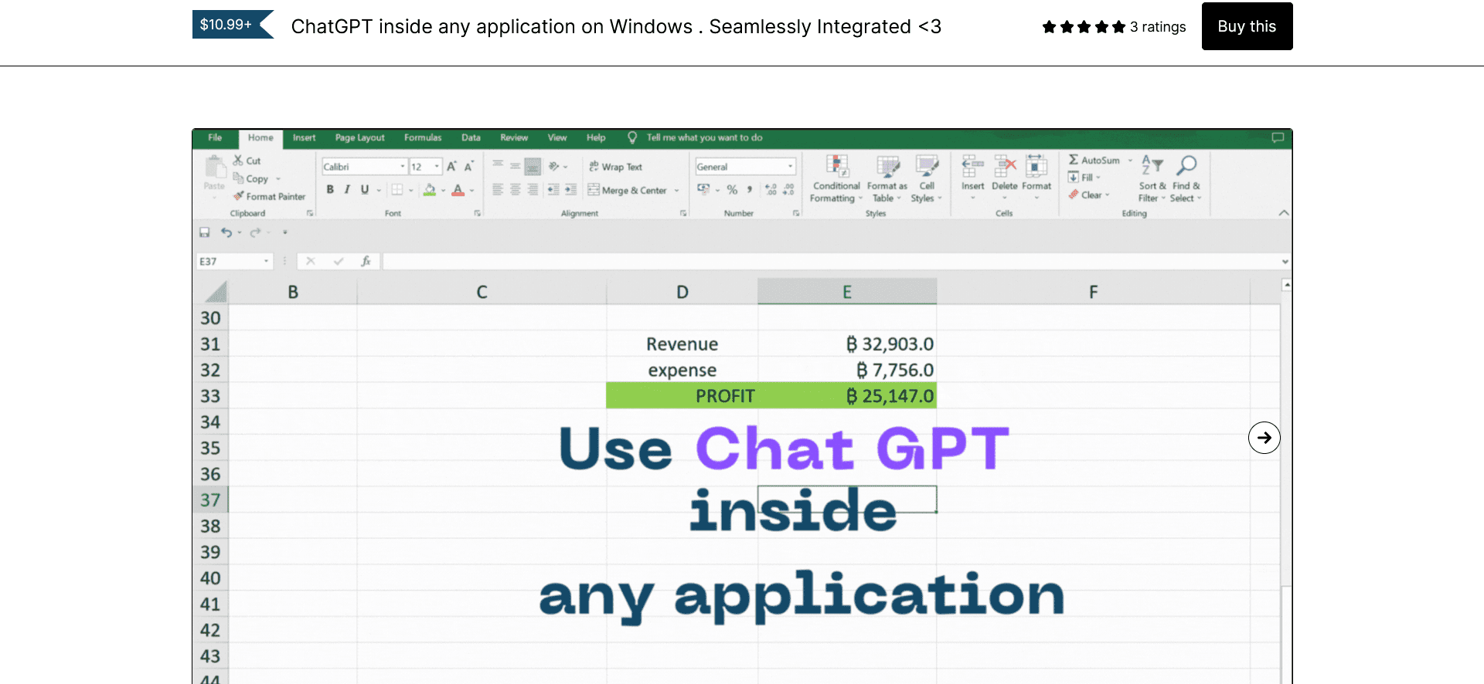The width and height of the screenshot is (1484, 684).
Task: Open the Conditional Formatting menu
Action: point(836,179)
